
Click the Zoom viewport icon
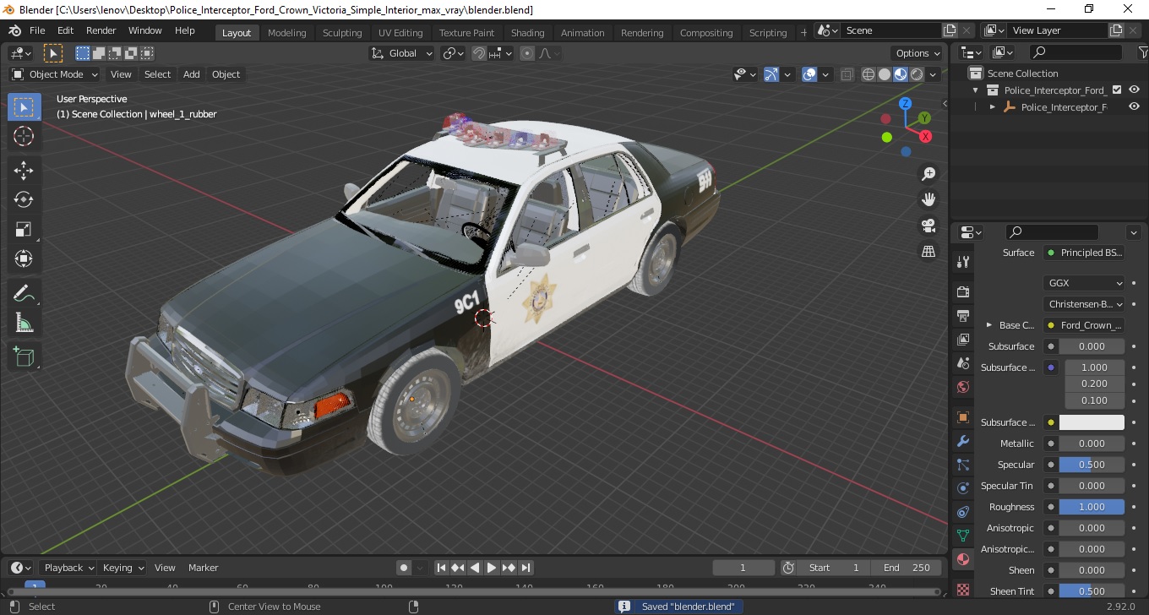coord(928,174)
